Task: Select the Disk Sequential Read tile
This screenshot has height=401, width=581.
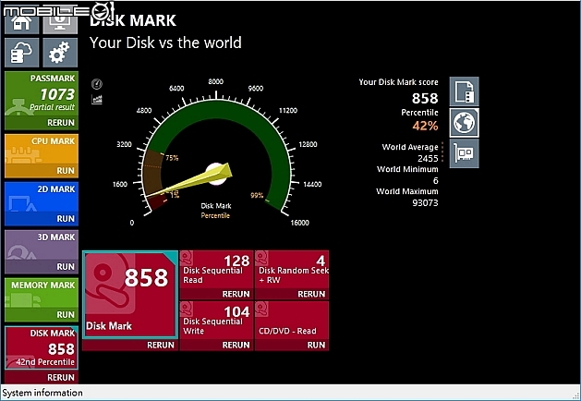Action: (216, 270)
